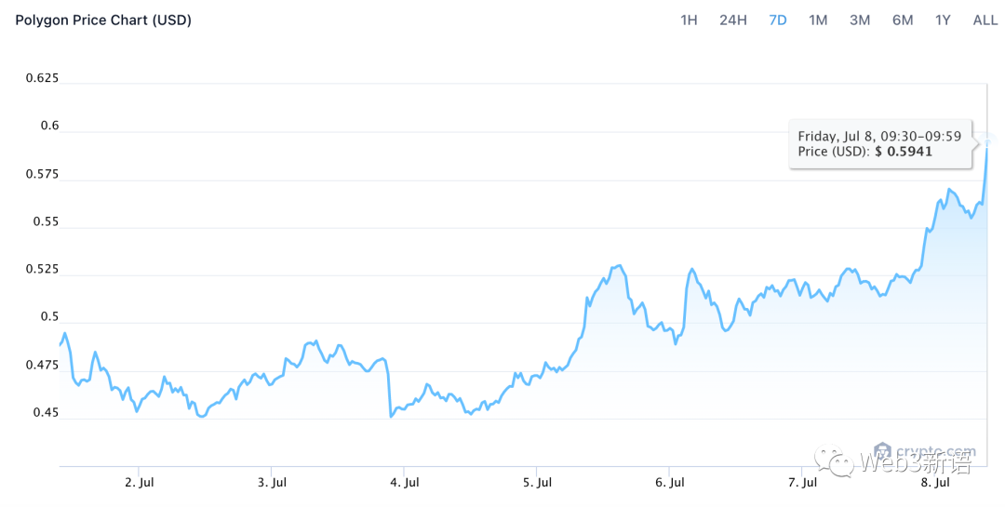Click the 8. Jul date label

(x=935, y=483)
